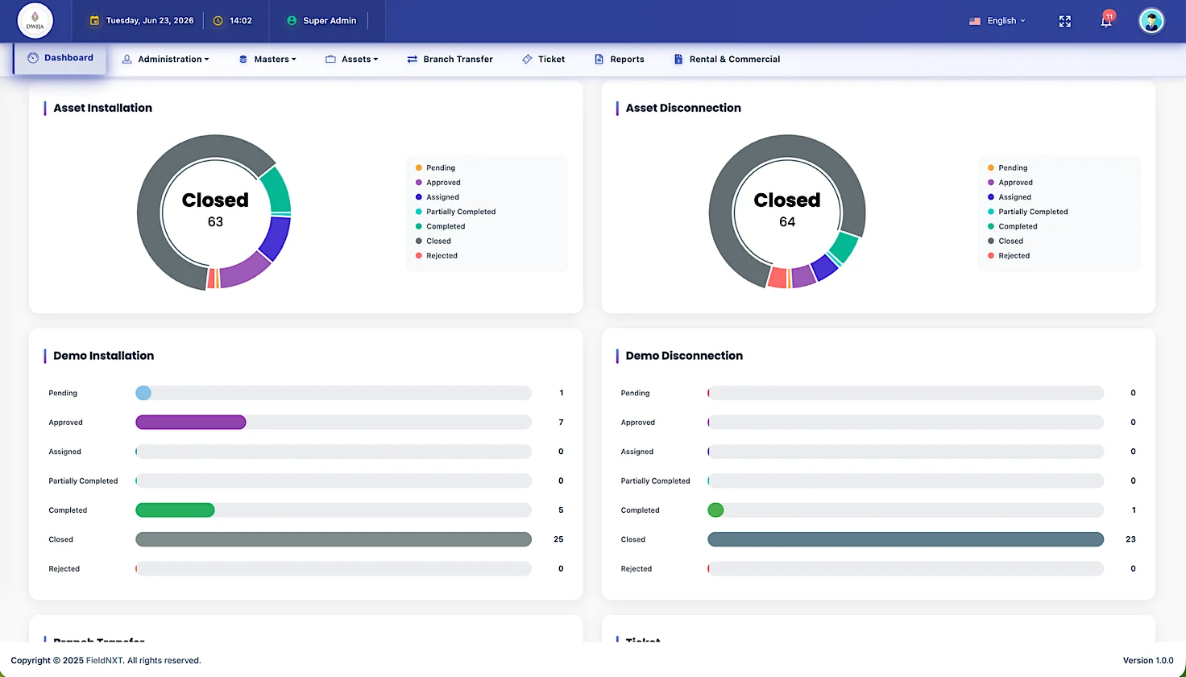1186x677 pixels.
Task: Click the Assets briefcase icon
Action: [x=330, y=59]
